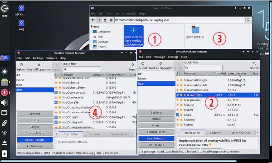Viewport: 272px width, 163px height.
Task: Click the eject icon in the panel
Action: (x=5, y=143)
